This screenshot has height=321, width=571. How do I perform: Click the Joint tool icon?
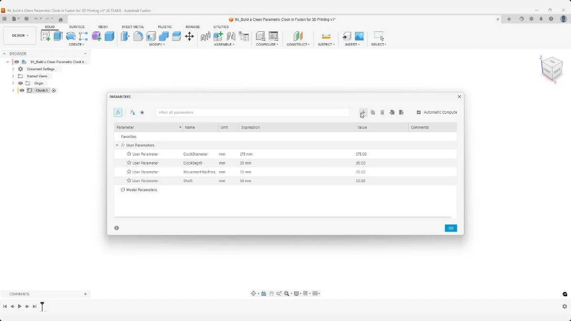231,36
